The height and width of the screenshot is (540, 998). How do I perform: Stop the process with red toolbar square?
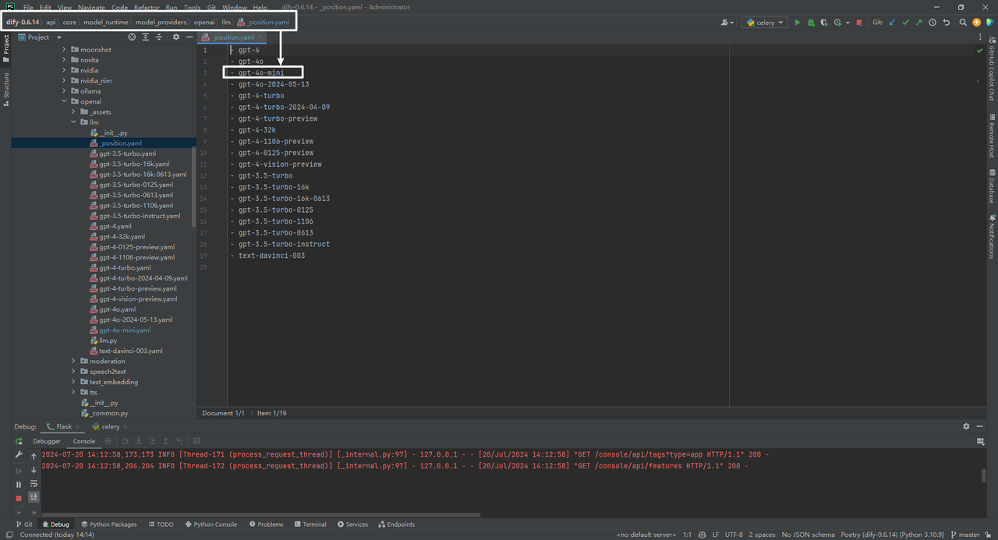859,23
